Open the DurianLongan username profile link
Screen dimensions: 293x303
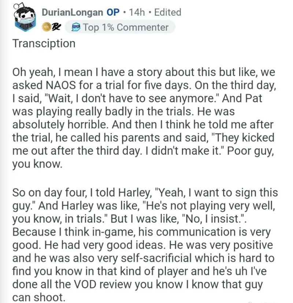72,12
